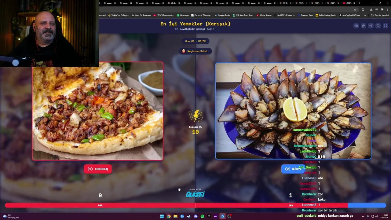This screenshot has height=220, width=391.
Task: Click the paper plane share icon
Action: [x=371, y=26]
